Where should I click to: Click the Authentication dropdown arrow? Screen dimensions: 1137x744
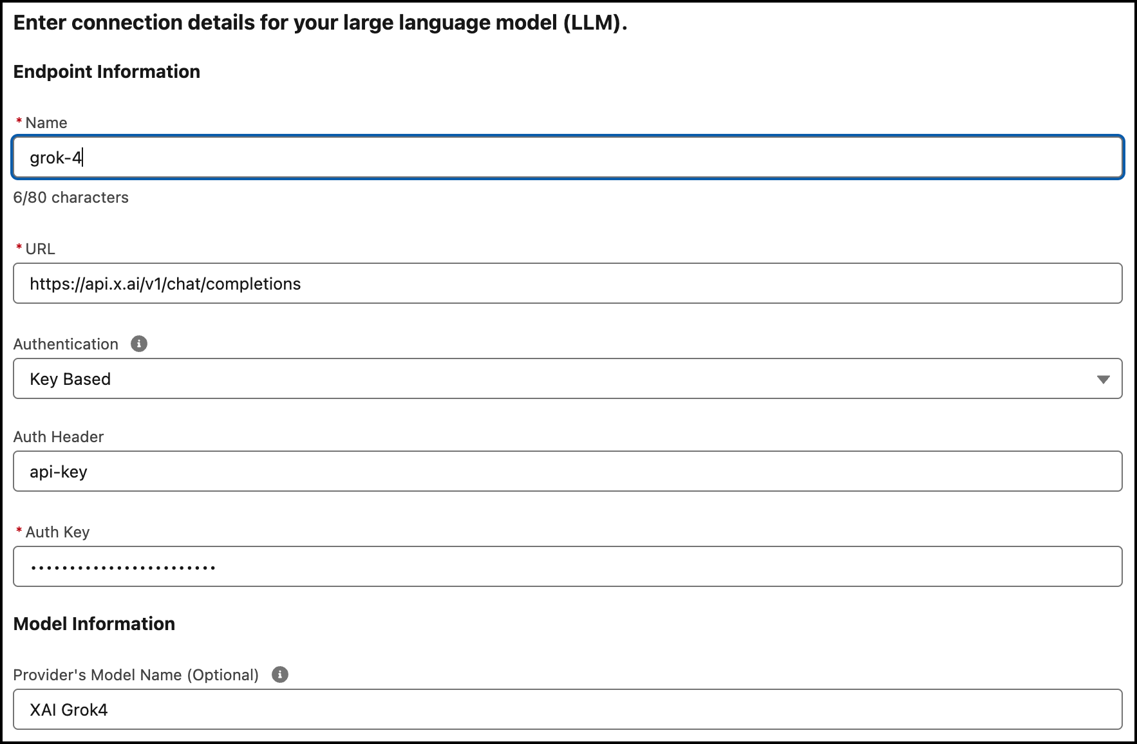tap(1103, 379)
